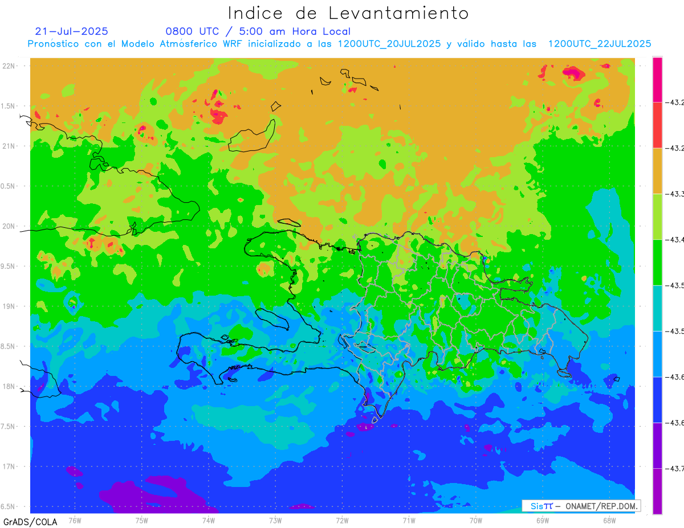The height and width of the screenshot is (528, 684).
Task: Click the '-43.7' legend value
Action: click(x=675, y=468)
